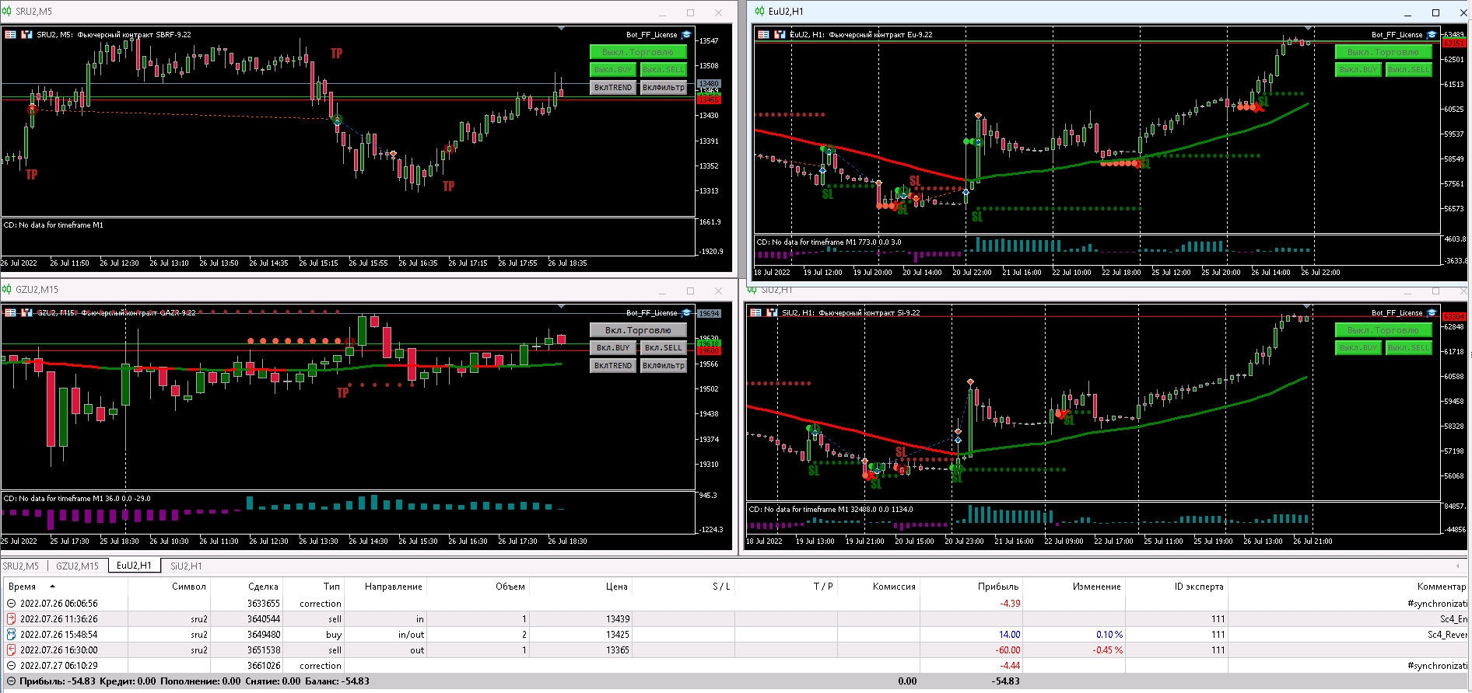Image resolution: width=1472 pixels, height=693 pixels.
Task: Click the candlestick icon in EuU2,H1 window title
Action: 760,12
